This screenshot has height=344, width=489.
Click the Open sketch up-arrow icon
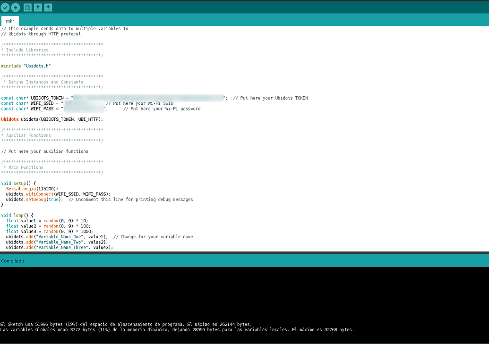coord(38,7)
